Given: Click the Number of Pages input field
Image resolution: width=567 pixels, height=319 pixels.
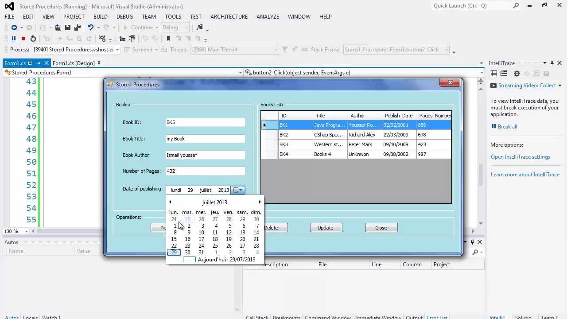Looking at the screenshot, I should [x=205, y=171].
